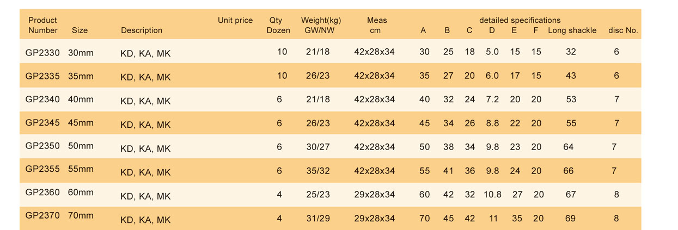Click product number GP2345

42,123
